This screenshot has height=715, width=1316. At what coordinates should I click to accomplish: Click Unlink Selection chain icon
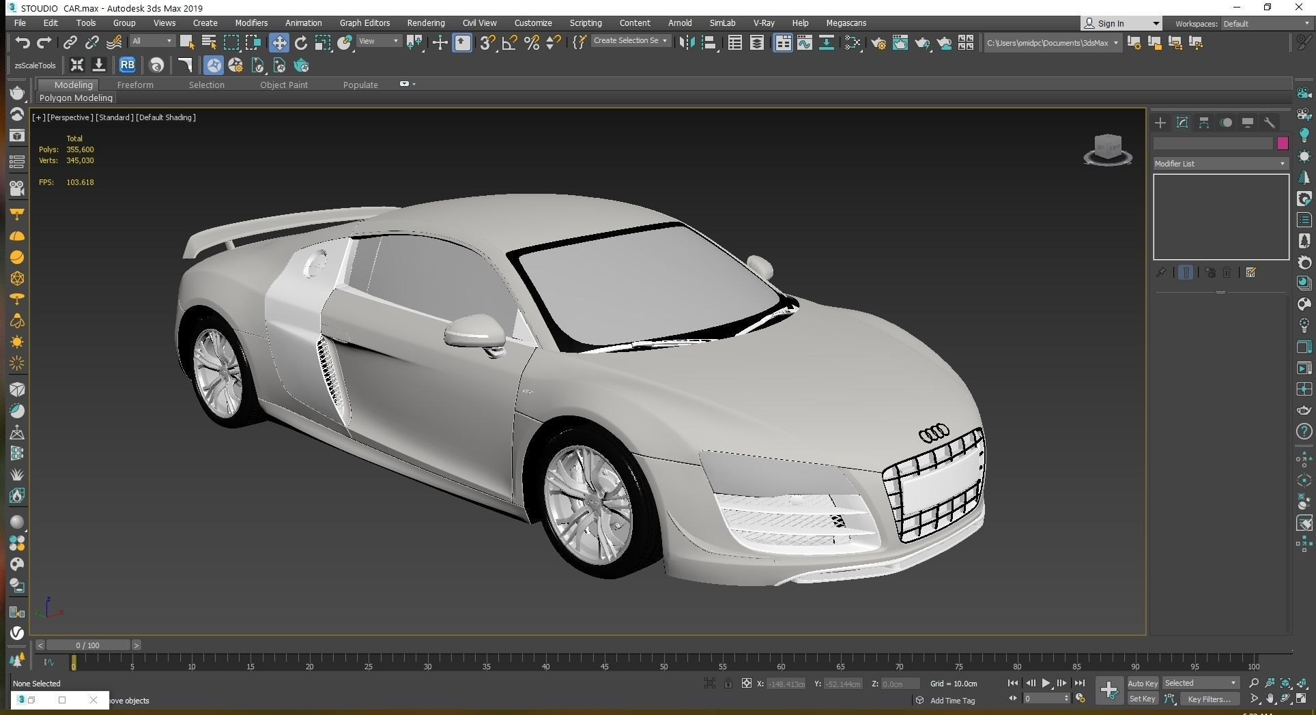[91, 43]
